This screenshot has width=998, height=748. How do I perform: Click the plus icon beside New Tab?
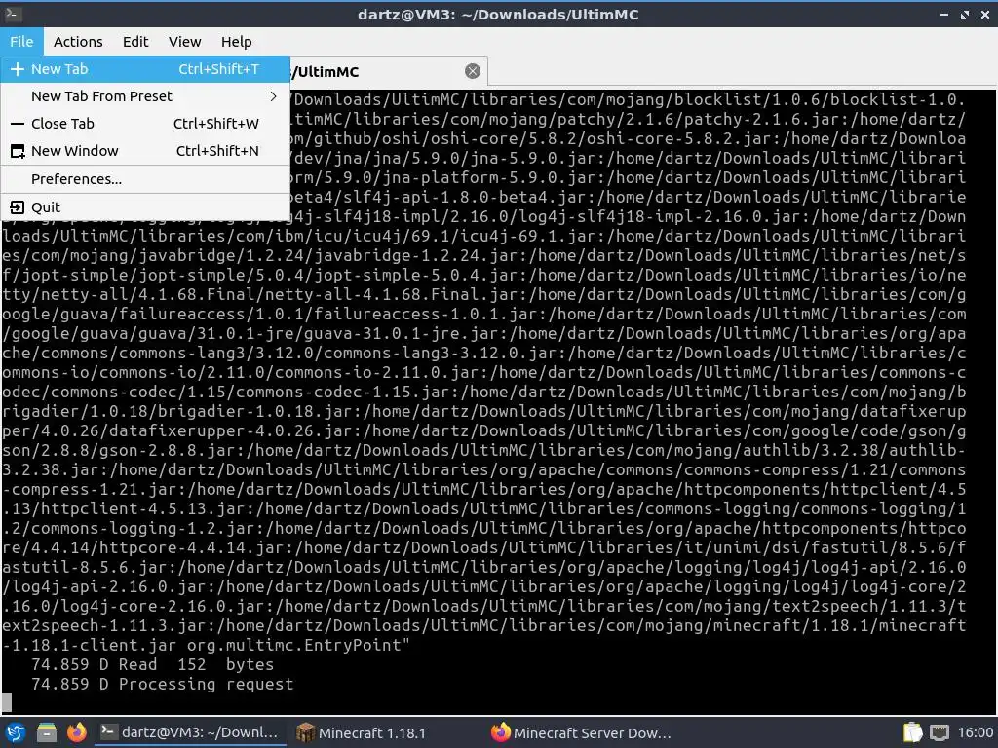(x=18, y=69)
